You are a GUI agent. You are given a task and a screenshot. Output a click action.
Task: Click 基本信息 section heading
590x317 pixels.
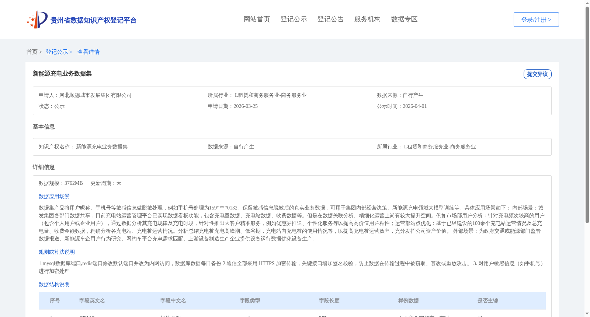click(x=44, y=127)
